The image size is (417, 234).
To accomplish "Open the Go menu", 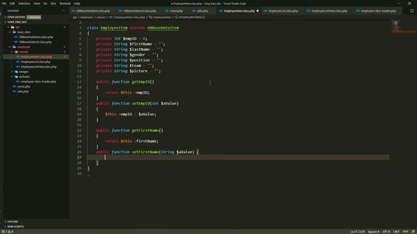I will 46,3.
